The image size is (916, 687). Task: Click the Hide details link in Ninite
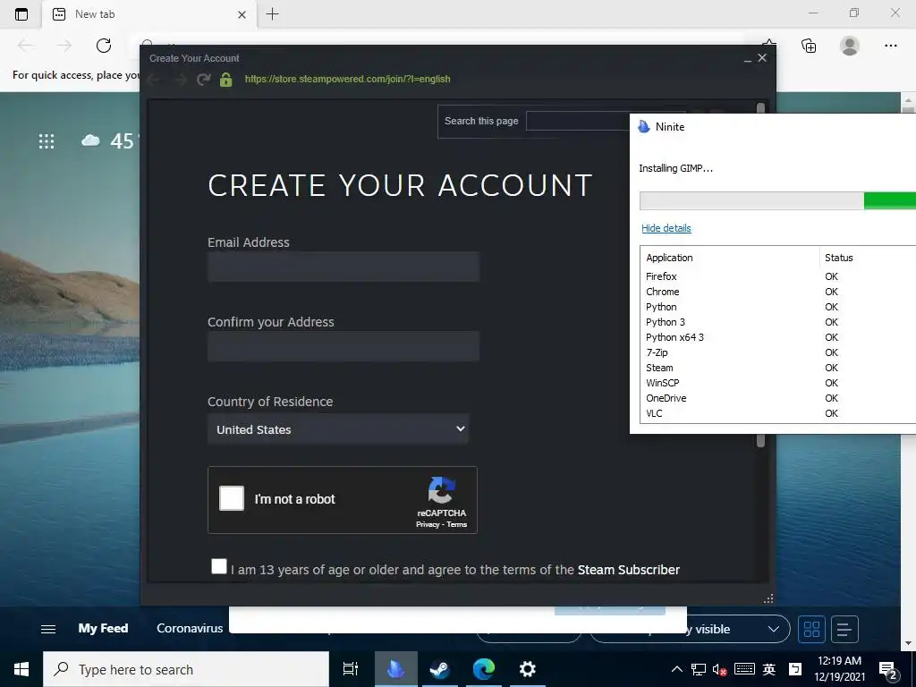[666, 228]
